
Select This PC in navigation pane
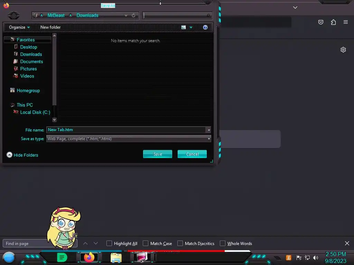(25, 105)
